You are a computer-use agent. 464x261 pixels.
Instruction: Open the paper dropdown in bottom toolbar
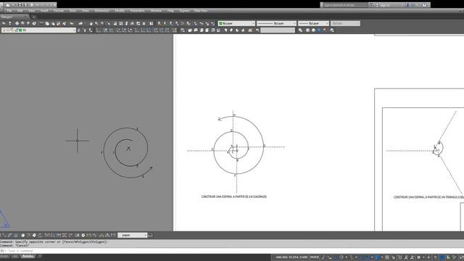[132, 235]
